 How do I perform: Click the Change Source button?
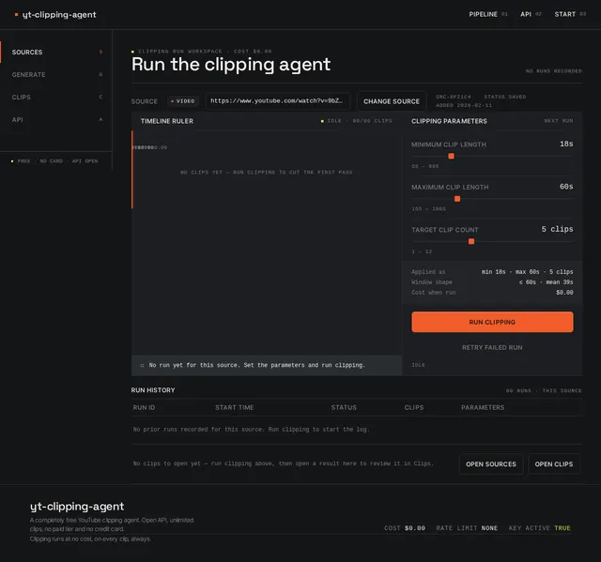pos(392,101)
